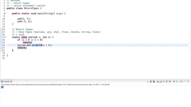The width and height of the screenshot is (191, 107).
Task: Remove all terminated launches (double X icon)
Action: click(154, 81)
